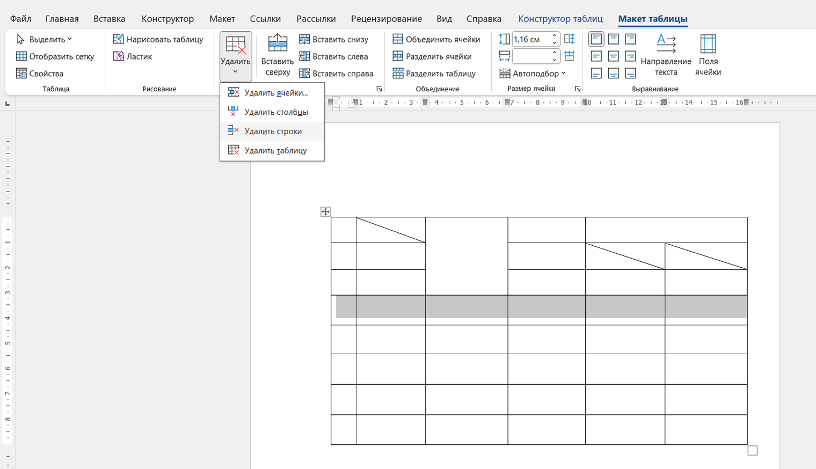Choose Удалить строки from menu
The image size is (816, 469).
point(272,131)
